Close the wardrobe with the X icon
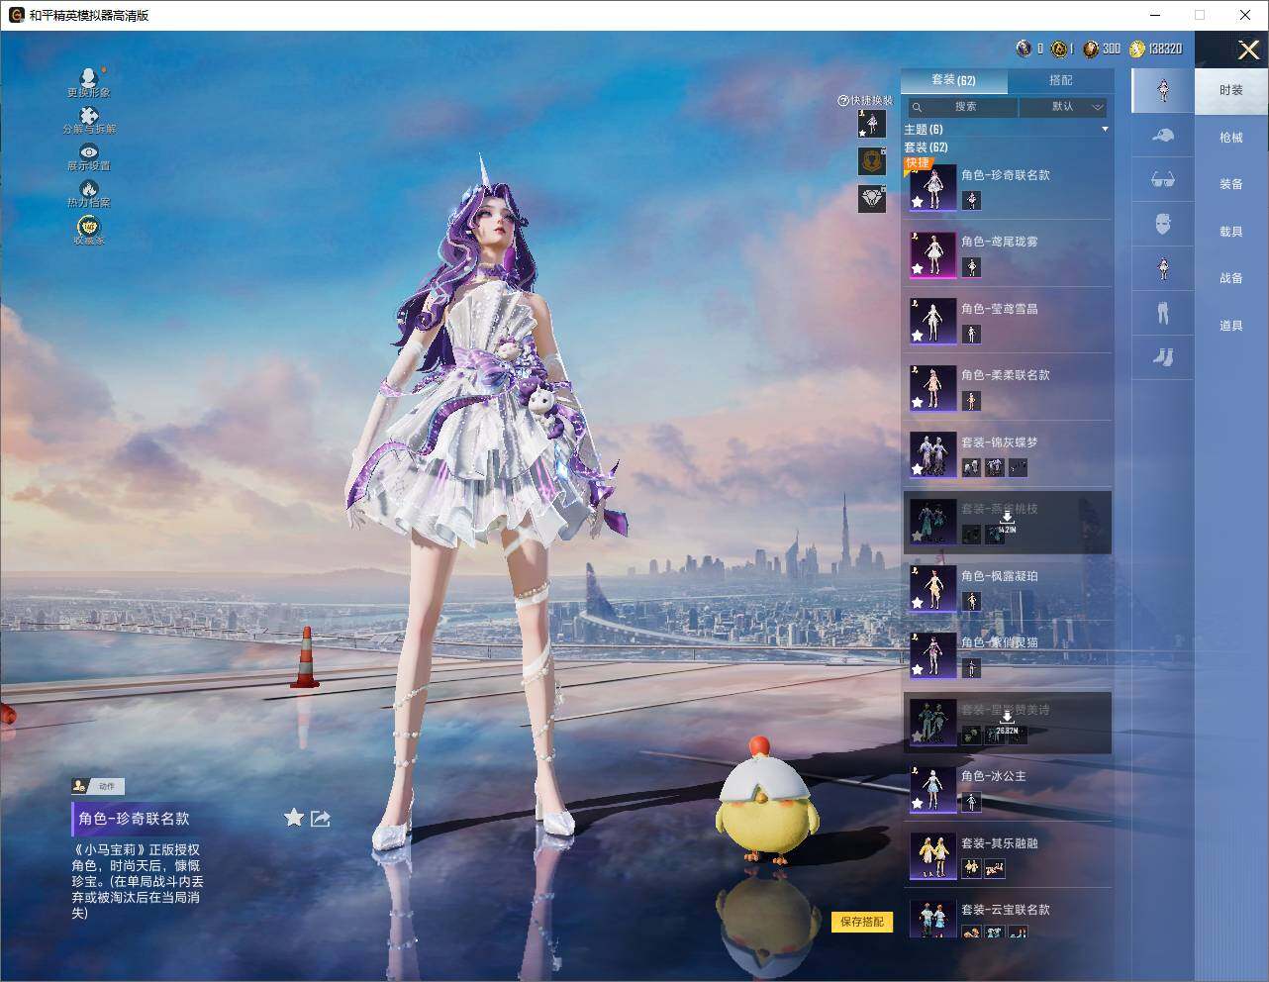 (1248, 49)
